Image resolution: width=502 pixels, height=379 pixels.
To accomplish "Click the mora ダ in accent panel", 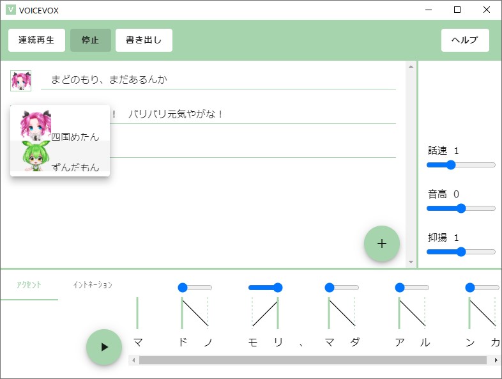I will (x=354, y=343).
